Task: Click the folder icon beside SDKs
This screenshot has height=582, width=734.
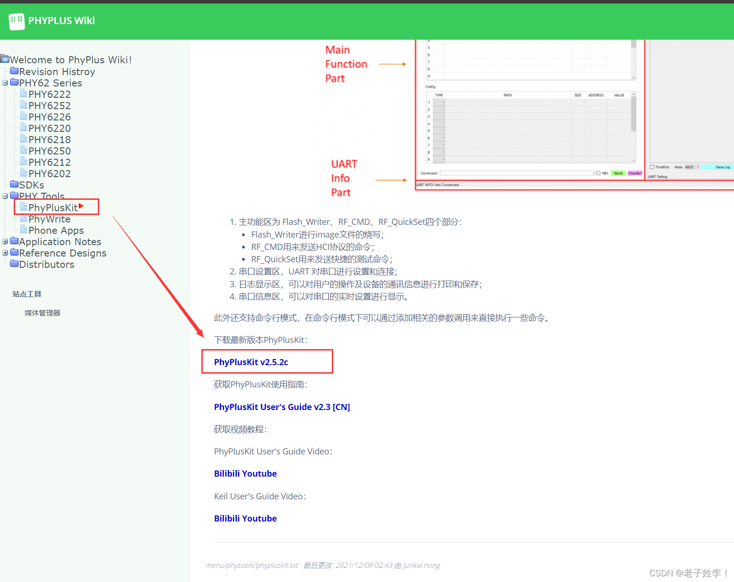Action: [x=14, y=184]
